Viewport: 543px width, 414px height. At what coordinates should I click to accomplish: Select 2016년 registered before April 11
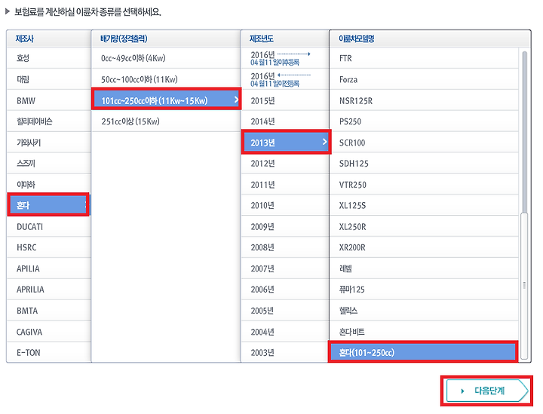click(x=285, y=79)
